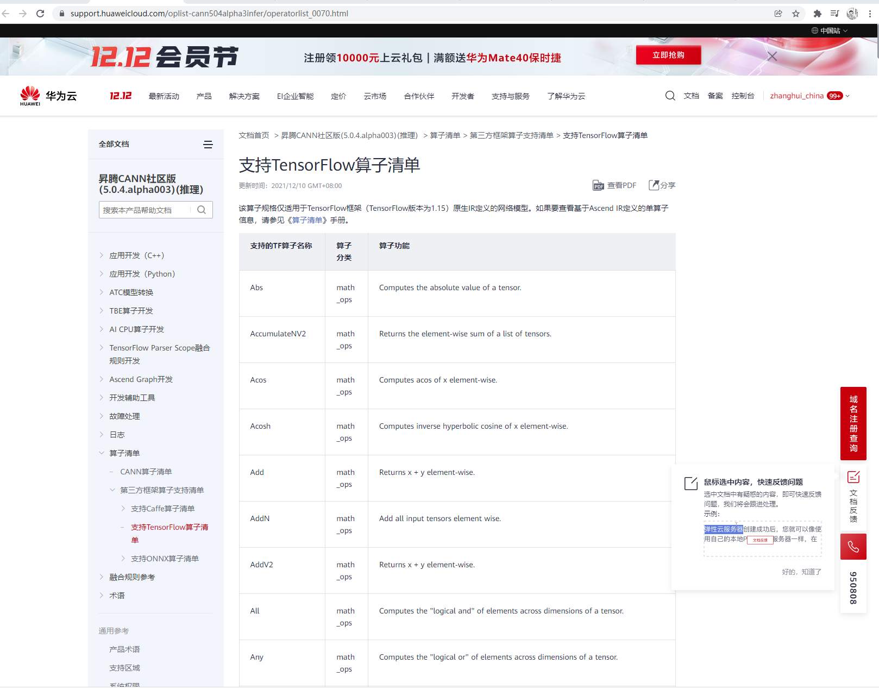The image size is (879, 689).
Task: Open CANN算子清单 in sidebar
Action: pyautogui.click(x=146, y=472)
